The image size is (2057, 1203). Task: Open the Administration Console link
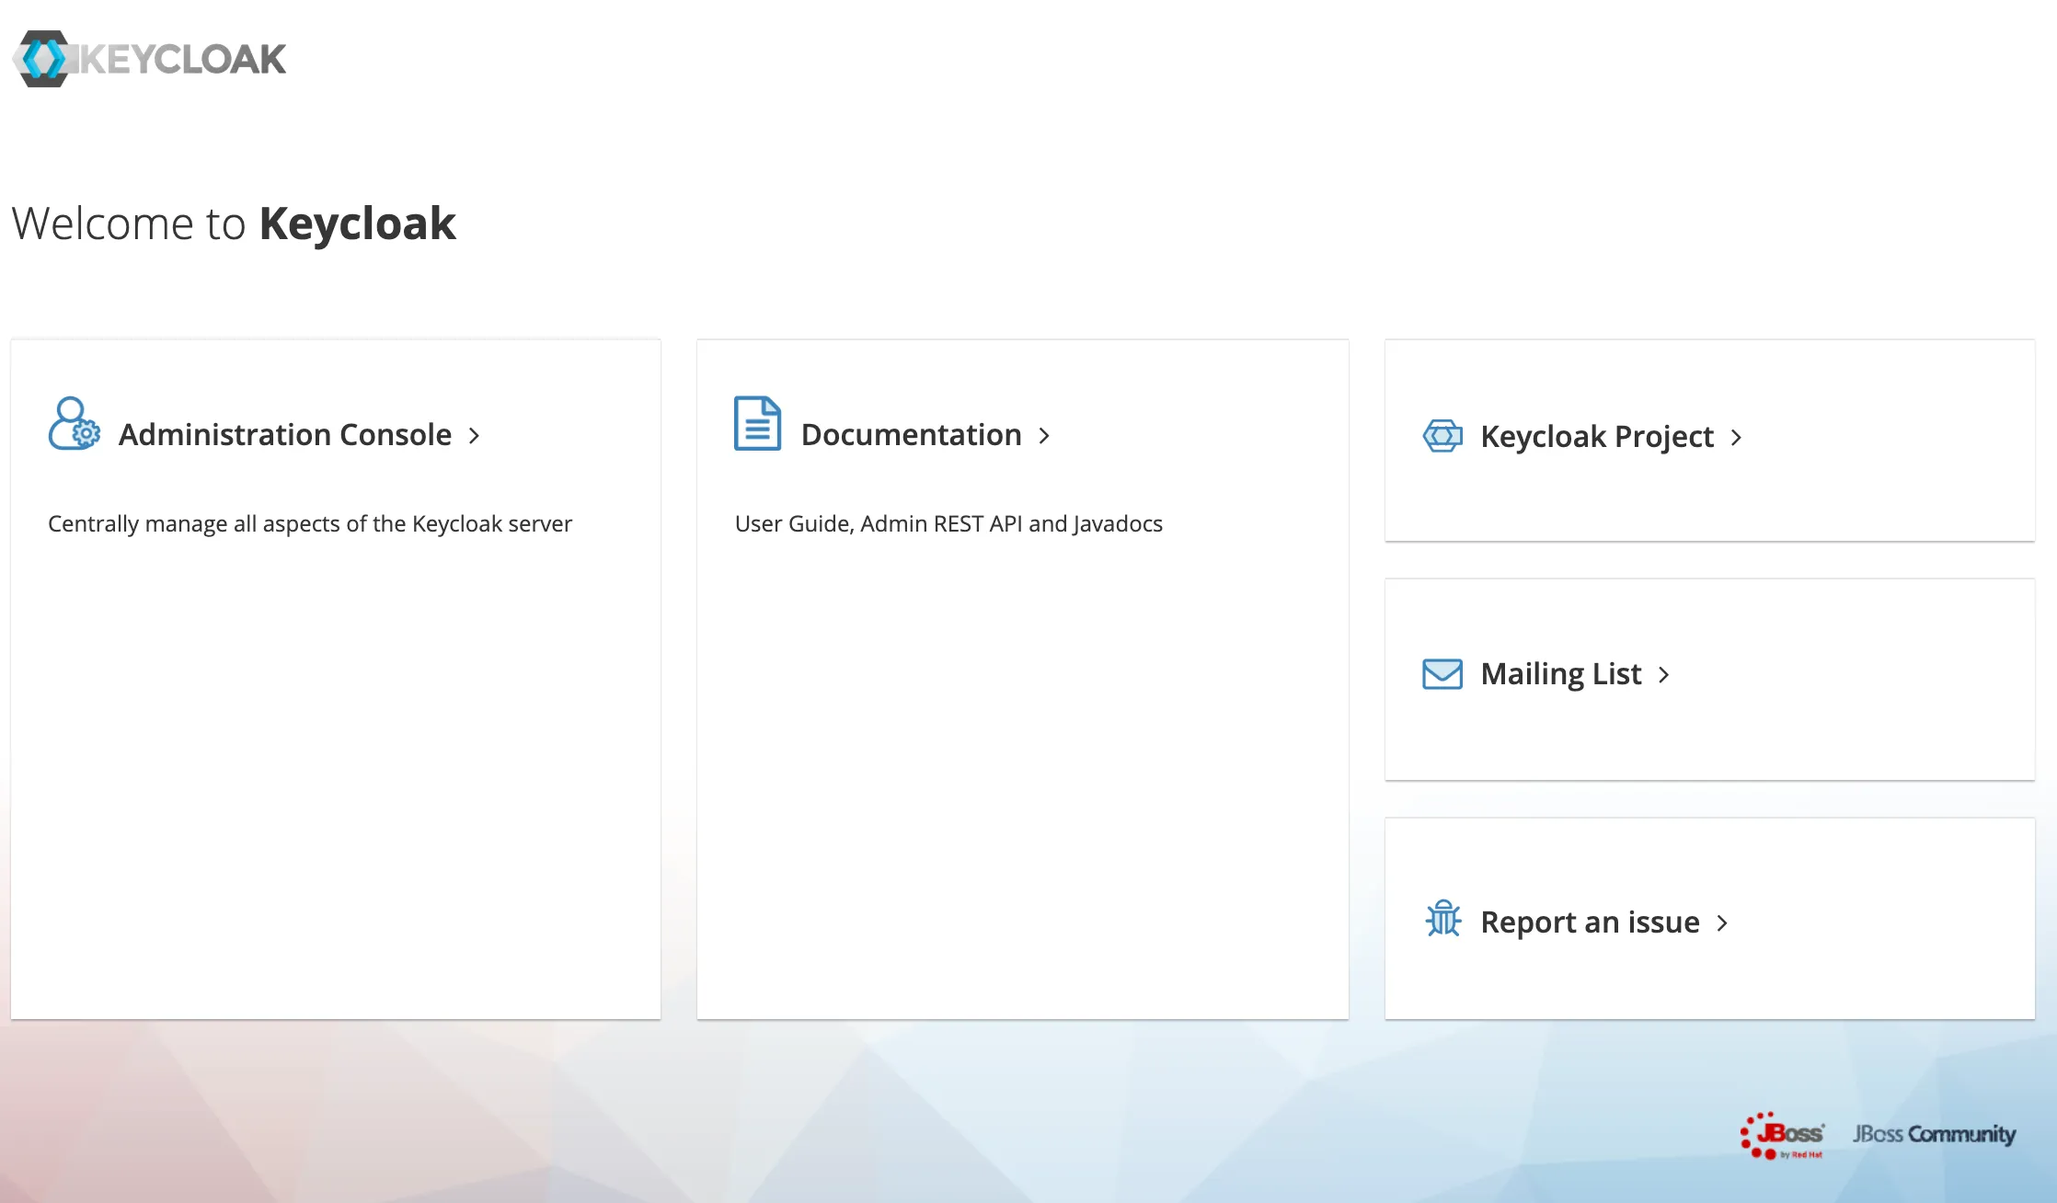[285, 435]
